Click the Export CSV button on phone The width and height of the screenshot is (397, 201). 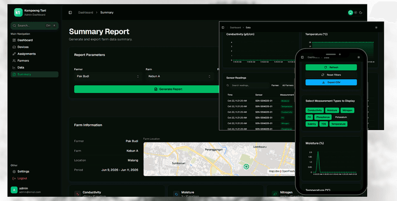pos(331,83)
